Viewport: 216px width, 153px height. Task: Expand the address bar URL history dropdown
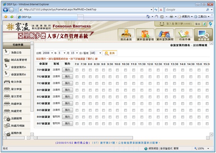click(151, 10)
